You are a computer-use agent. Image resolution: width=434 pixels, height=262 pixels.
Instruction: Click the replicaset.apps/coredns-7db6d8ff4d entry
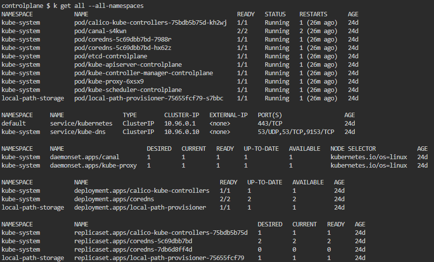point(133,249)
